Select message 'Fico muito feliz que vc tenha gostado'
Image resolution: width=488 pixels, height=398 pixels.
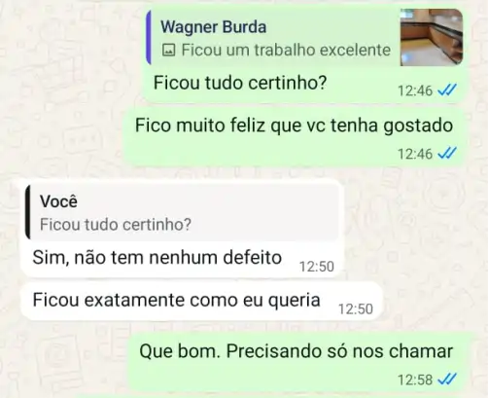(x=294, y=126)
